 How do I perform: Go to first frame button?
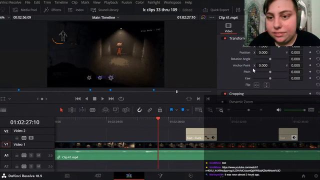[x=78, y=99]
